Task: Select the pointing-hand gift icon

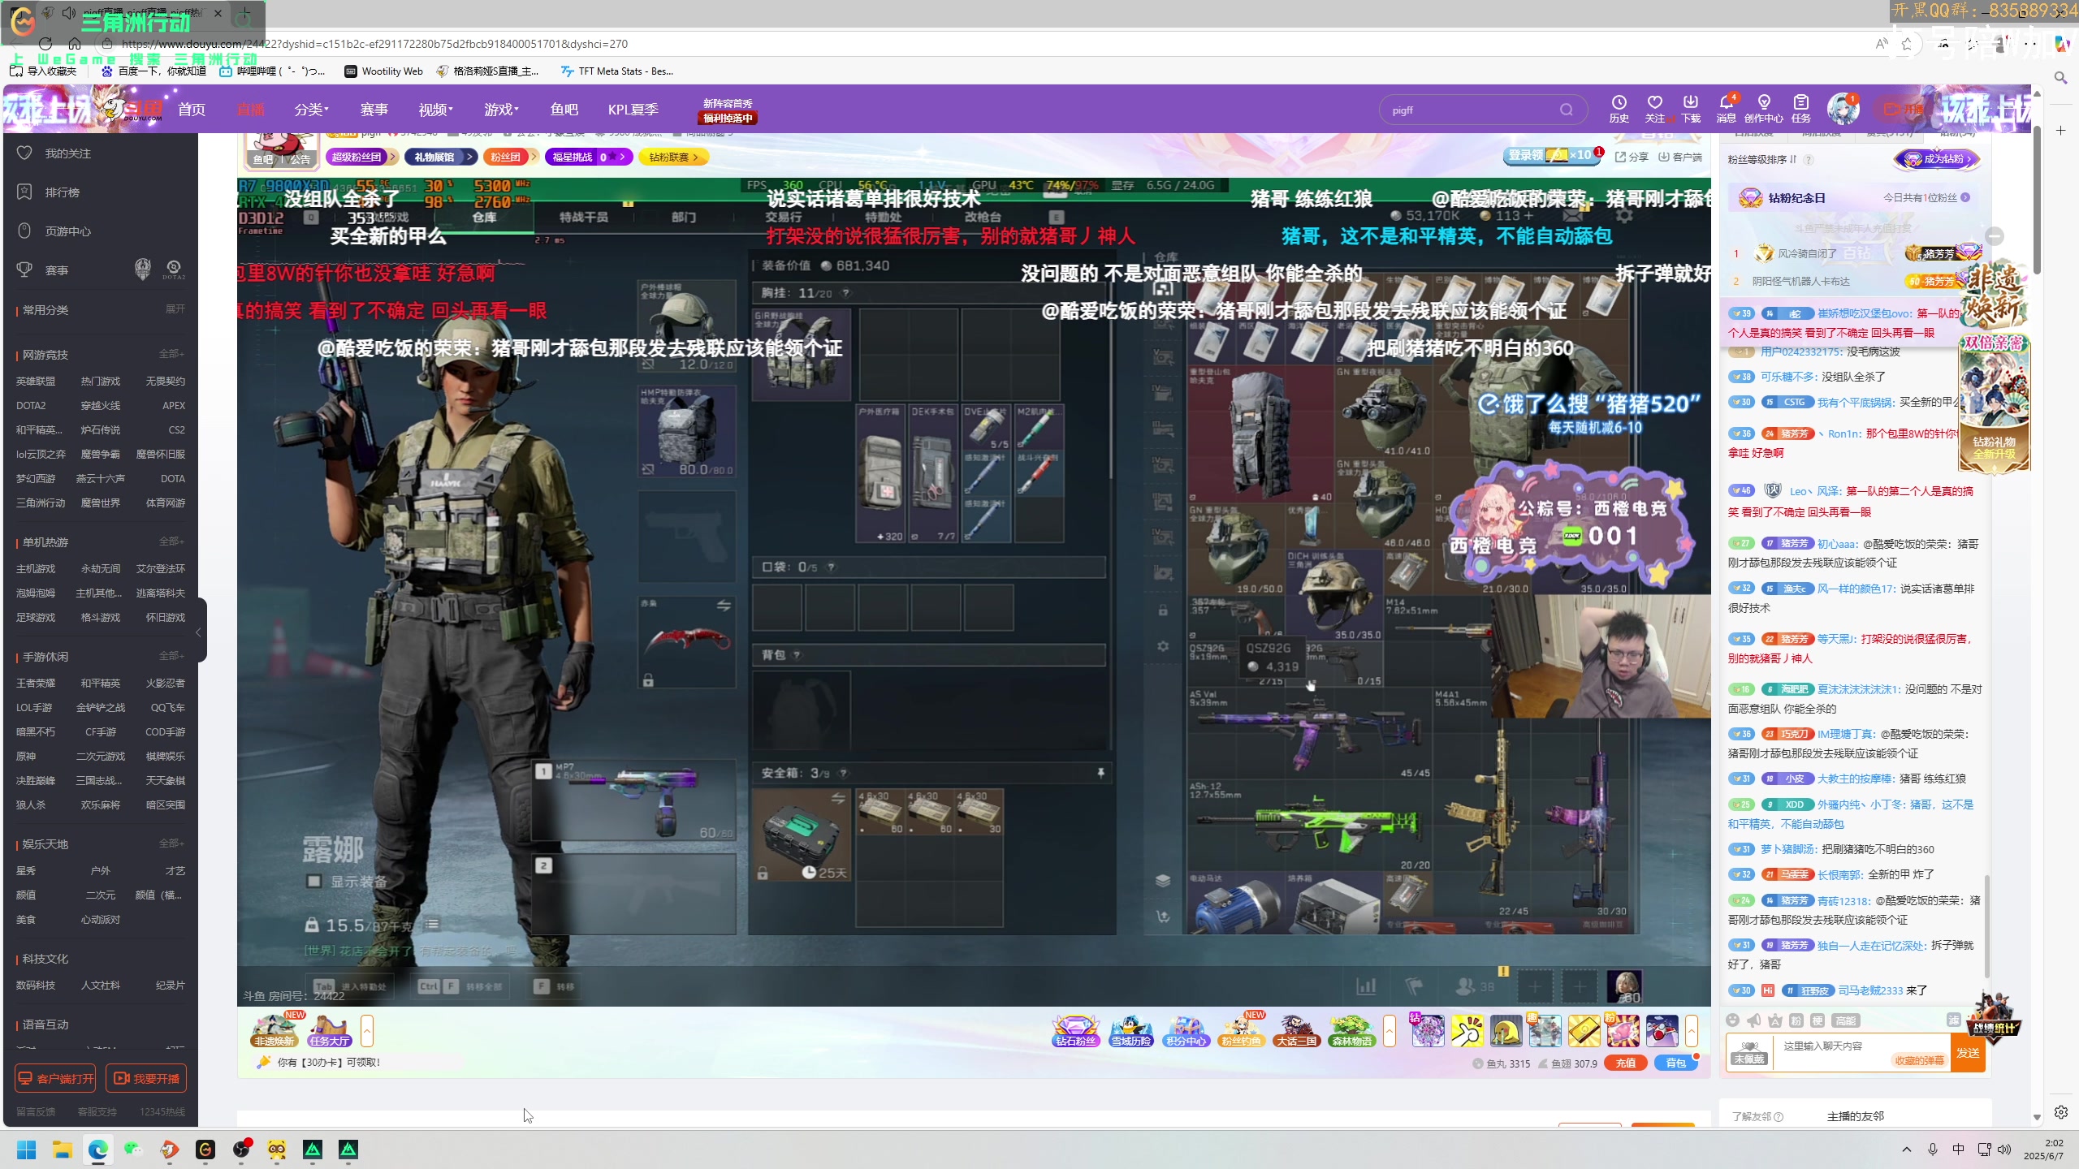Action: click(x=1467, y=1031)
